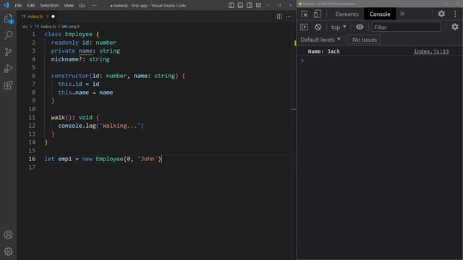Toggle the secondary side bar layout icon
Viewport: 463px width, 260px height.
[250, 5]
